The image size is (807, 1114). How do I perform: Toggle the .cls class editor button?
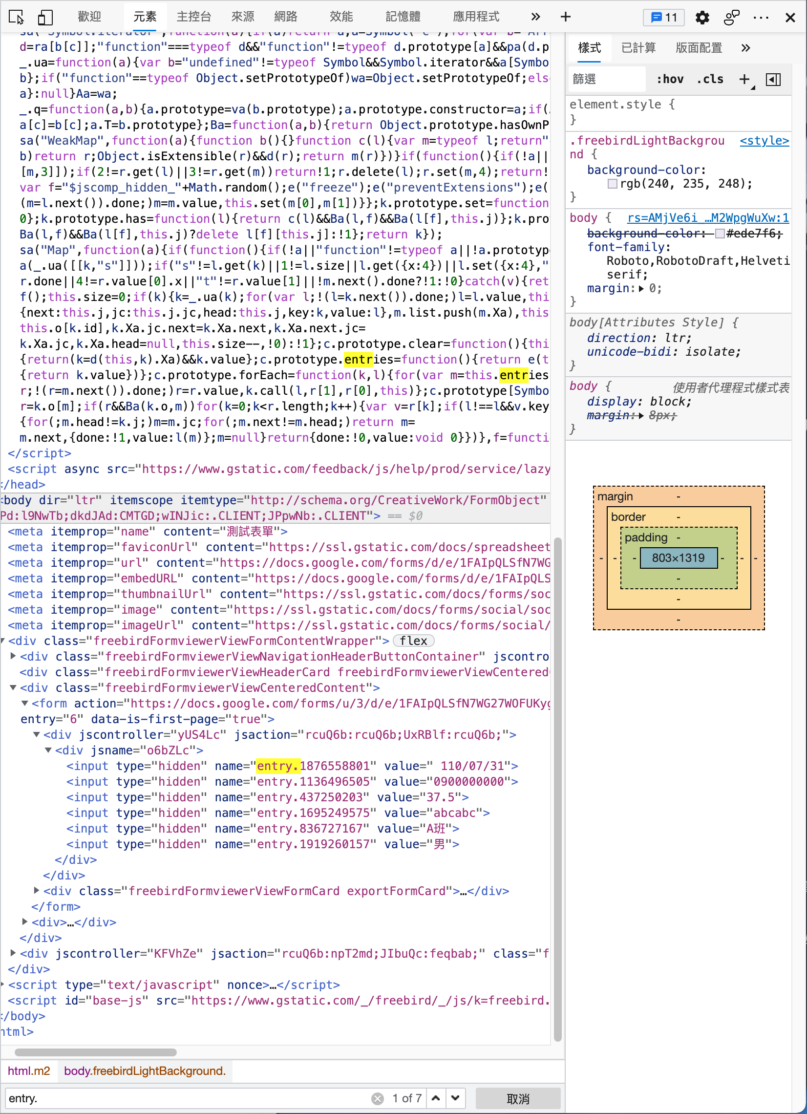click(x=710, y=79)
